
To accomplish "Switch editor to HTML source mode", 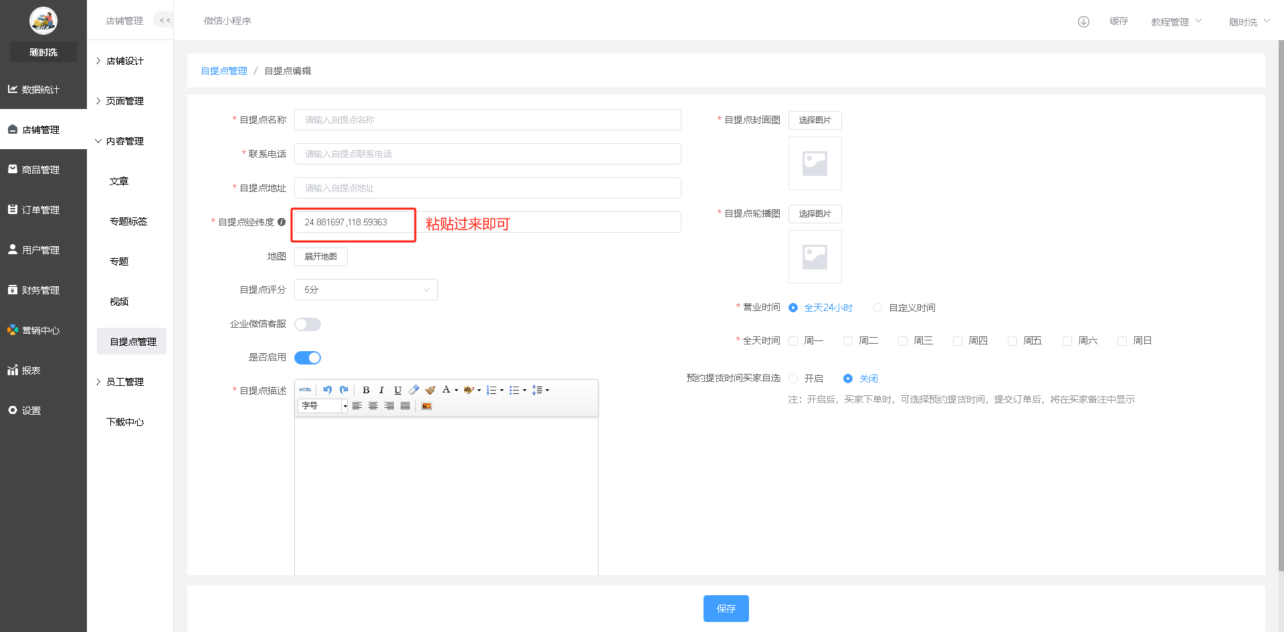I will (x=306, y=390).
